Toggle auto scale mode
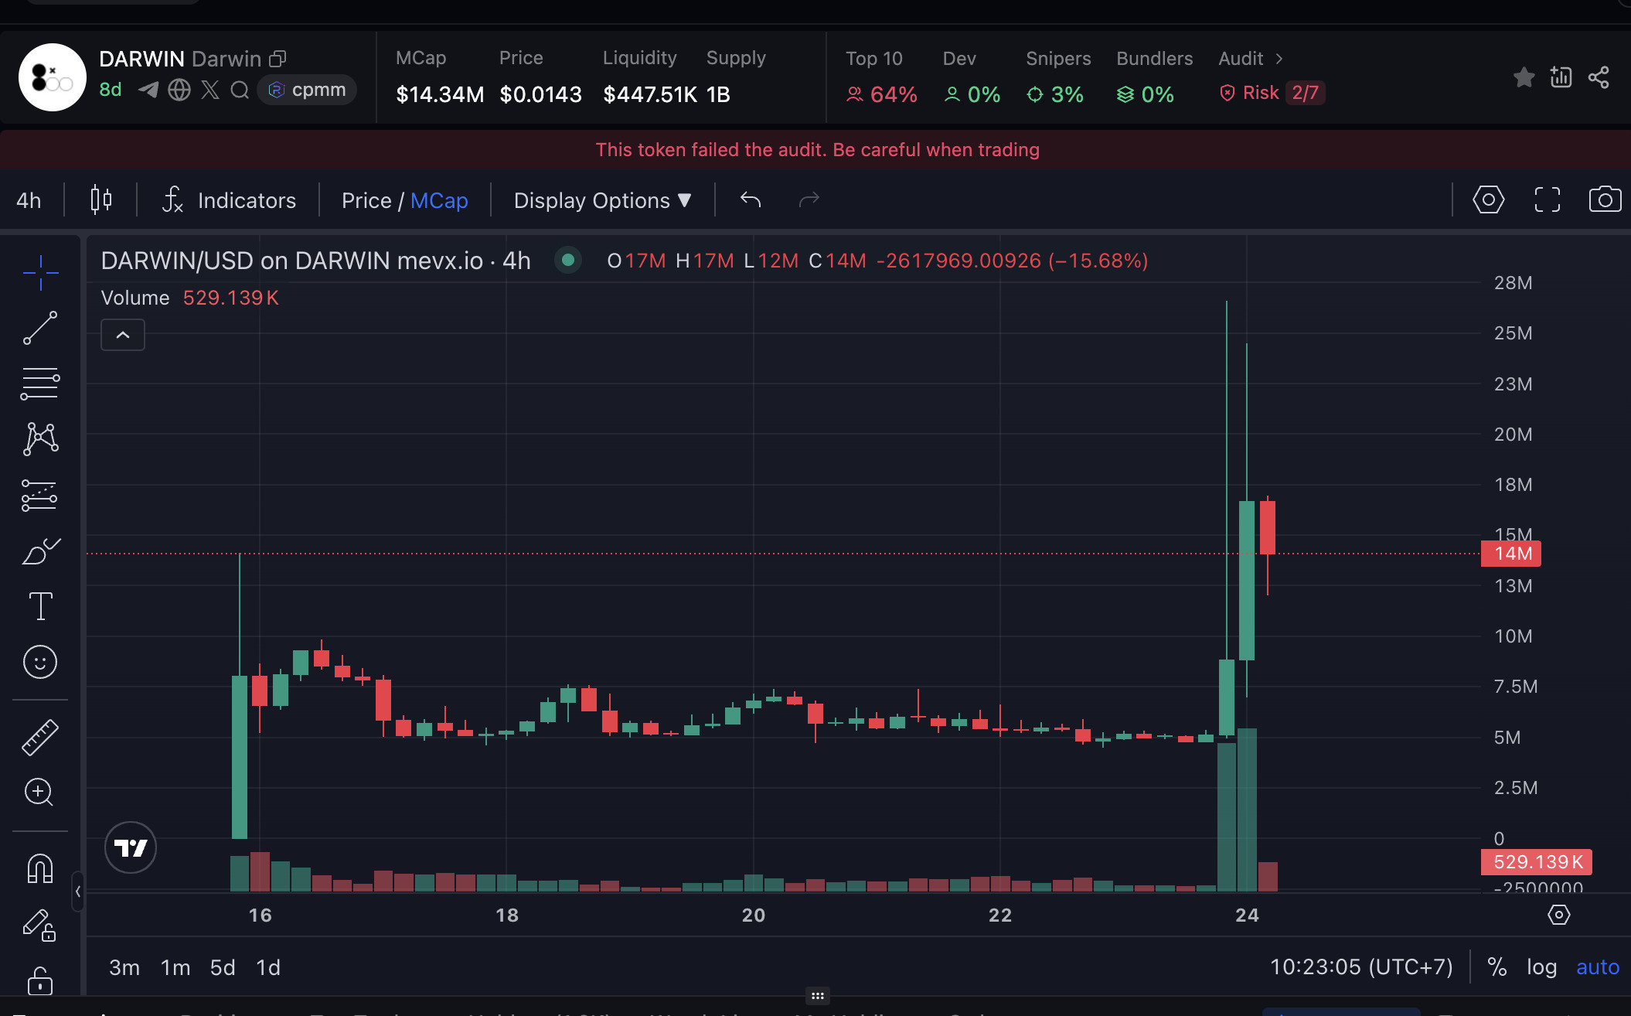 click(x=1598, y=967)
